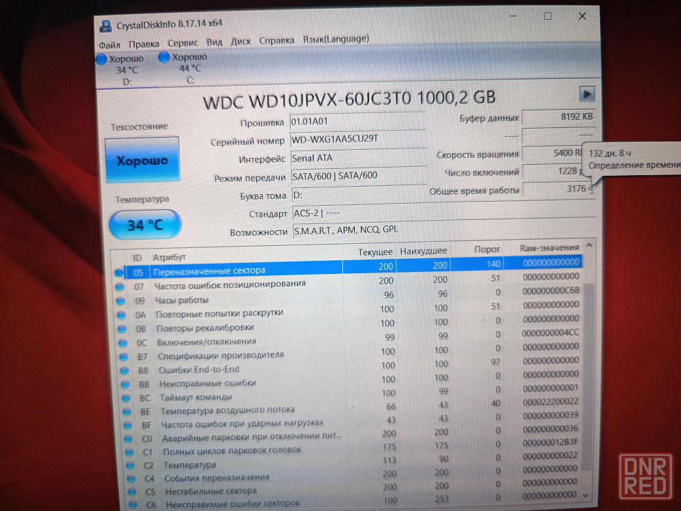Open the Справка menu
The image size is (681, 511).
pyautogui.click(x=276, y=40)
